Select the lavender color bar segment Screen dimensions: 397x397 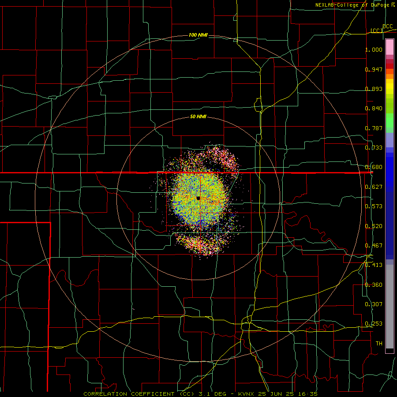(390, 140)
